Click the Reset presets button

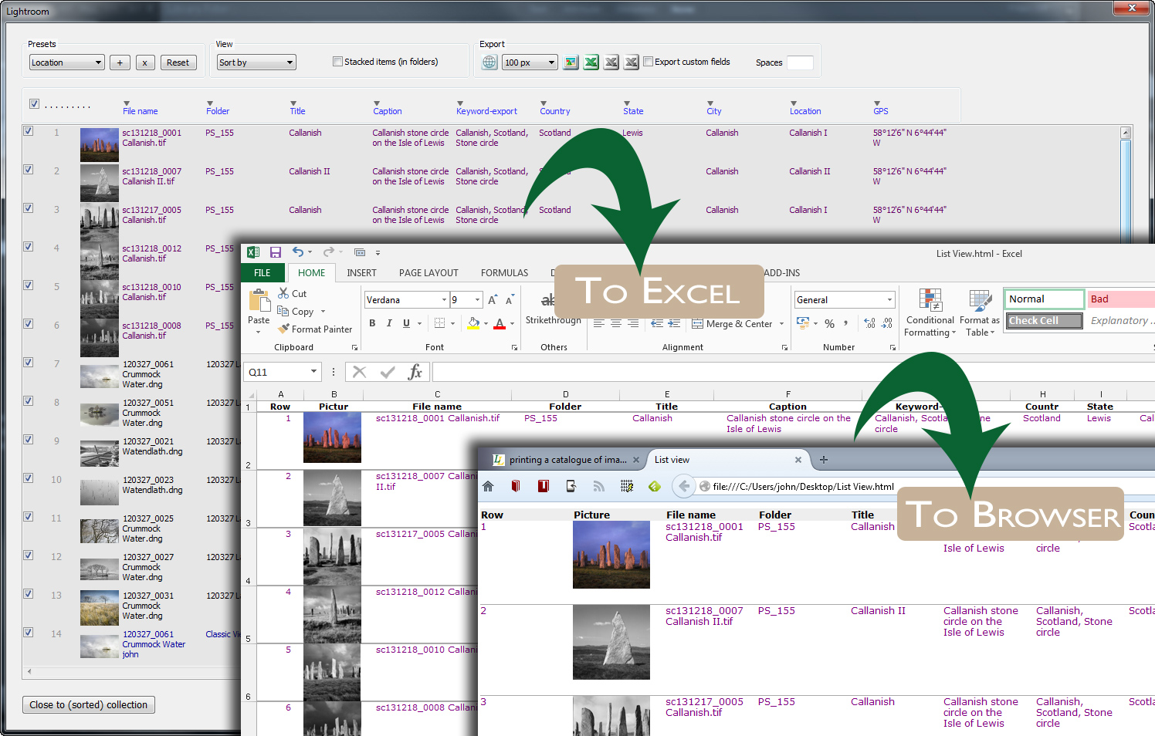pos(178,62)
